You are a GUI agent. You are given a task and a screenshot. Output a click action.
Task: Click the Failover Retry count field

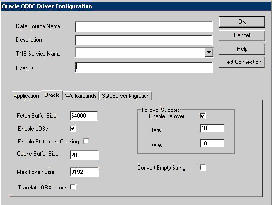click(x=212, y=128)
